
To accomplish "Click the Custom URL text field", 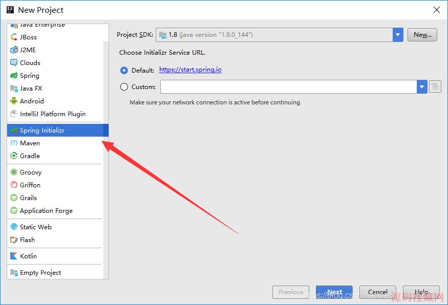I will (x=288, y=87).
